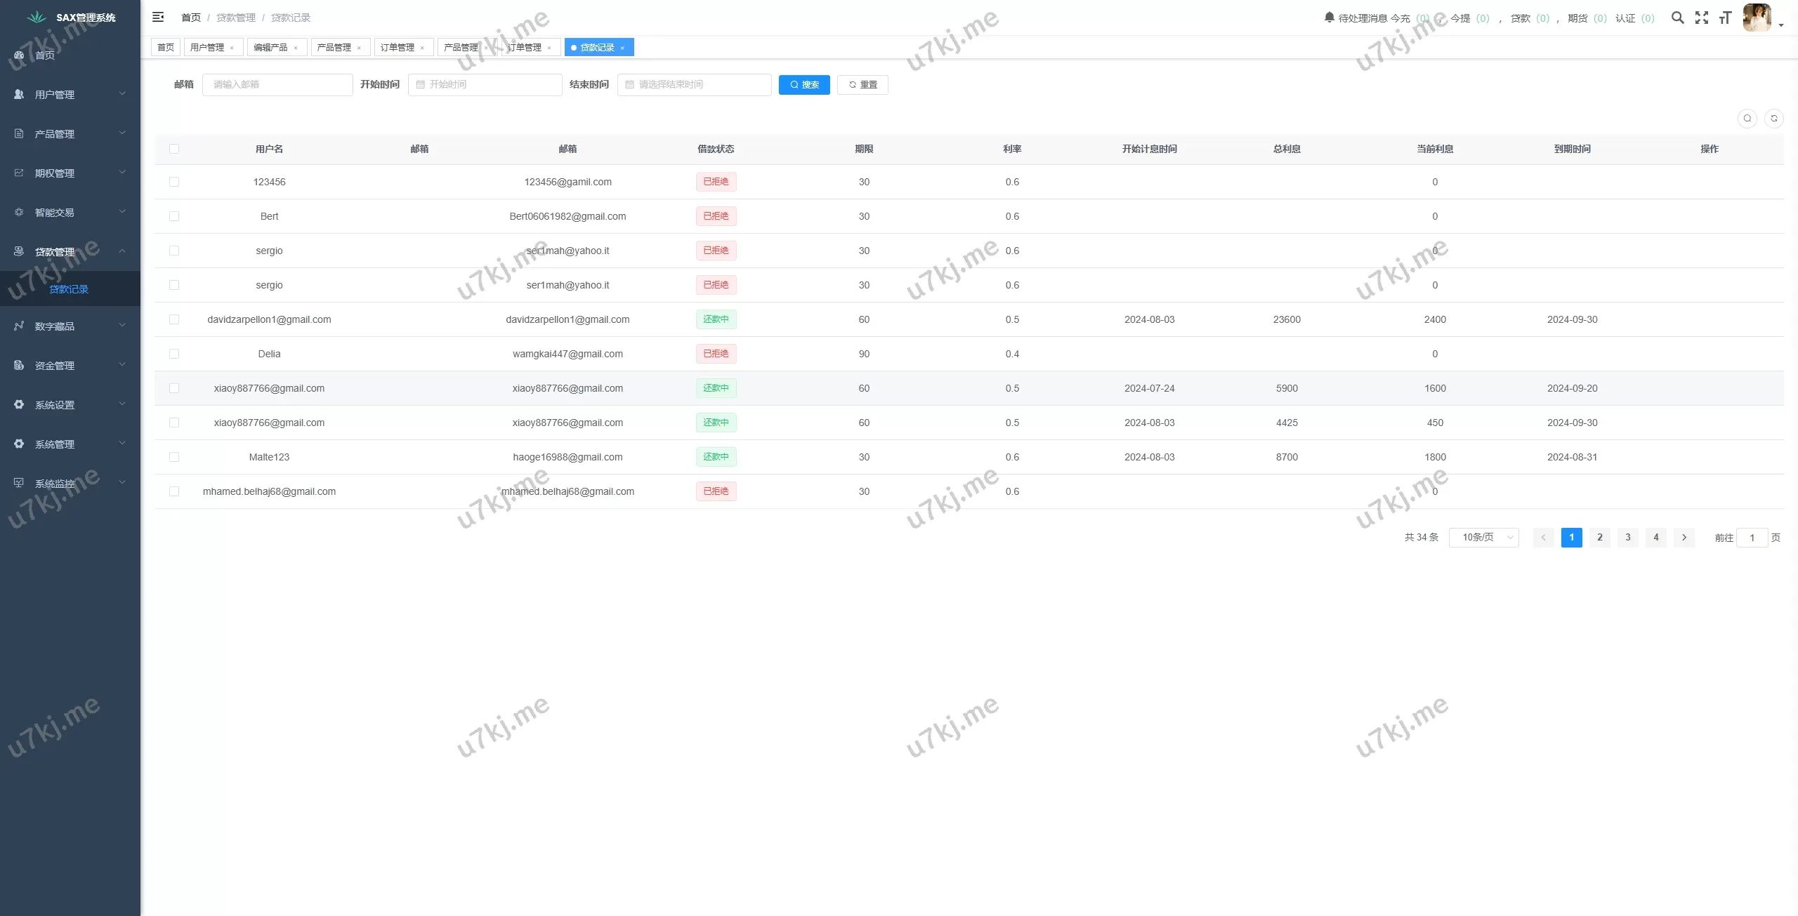Toggle search bar visibility round icon
The height and width of the screenshot is (916, 1798).
tap(1747, 119)
